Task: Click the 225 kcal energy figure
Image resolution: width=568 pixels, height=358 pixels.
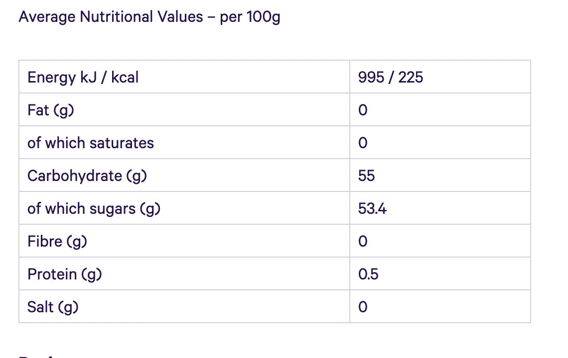Action: [411, 77]
